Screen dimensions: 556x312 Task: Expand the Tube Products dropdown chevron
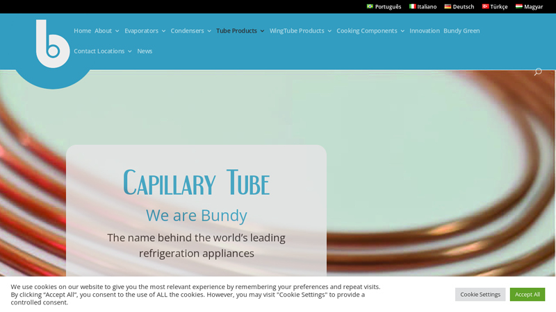(262, 31)
